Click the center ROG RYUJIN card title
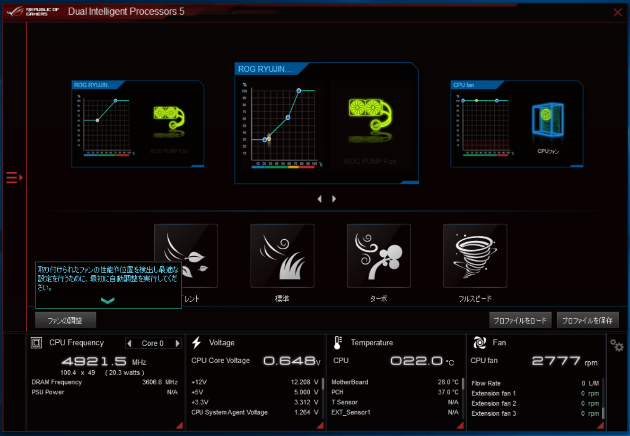630x436 pixels. pyautogui.click(x=265, y=69)
